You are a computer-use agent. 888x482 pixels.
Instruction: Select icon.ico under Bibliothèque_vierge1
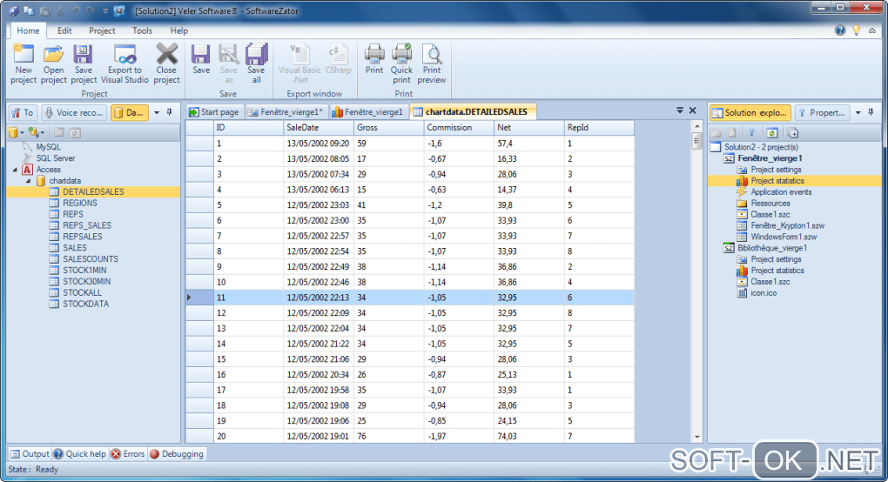click(764, 292)
